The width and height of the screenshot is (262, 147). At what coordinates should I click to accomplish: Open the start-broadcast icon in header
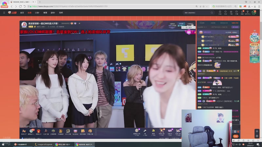tap(236, 13)
